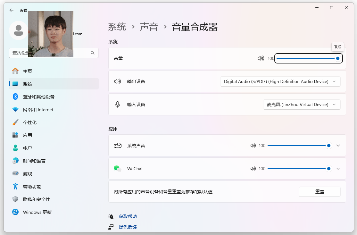Mute WeChat via its speaker icon
The height and width of the screenshot is (235, 357).
pyautogui.click(x=253, y=169)
